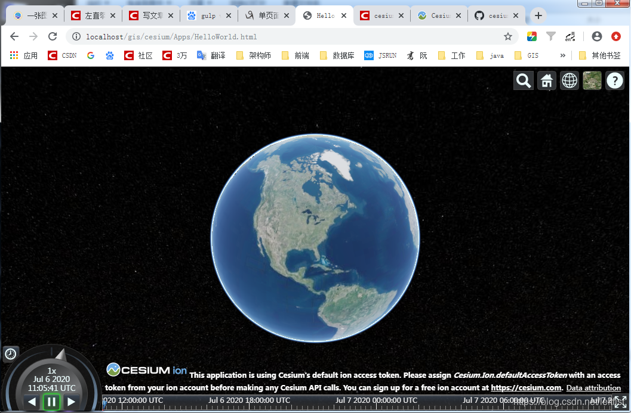This screenshot has height=413, width=631.
Task: Open Cesium navigation help button
Action: 614,80
